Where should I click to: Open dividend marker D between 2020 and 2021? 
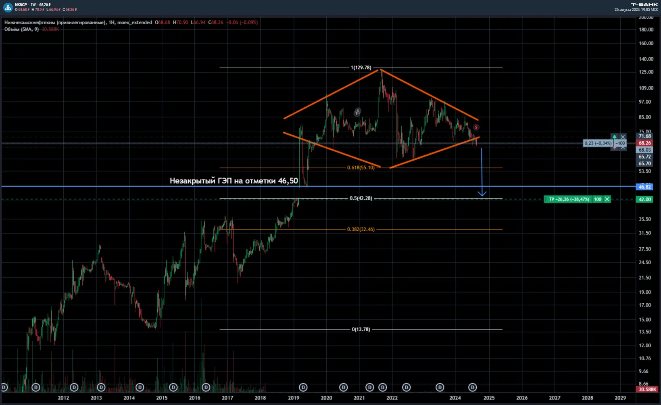[343, 387]
